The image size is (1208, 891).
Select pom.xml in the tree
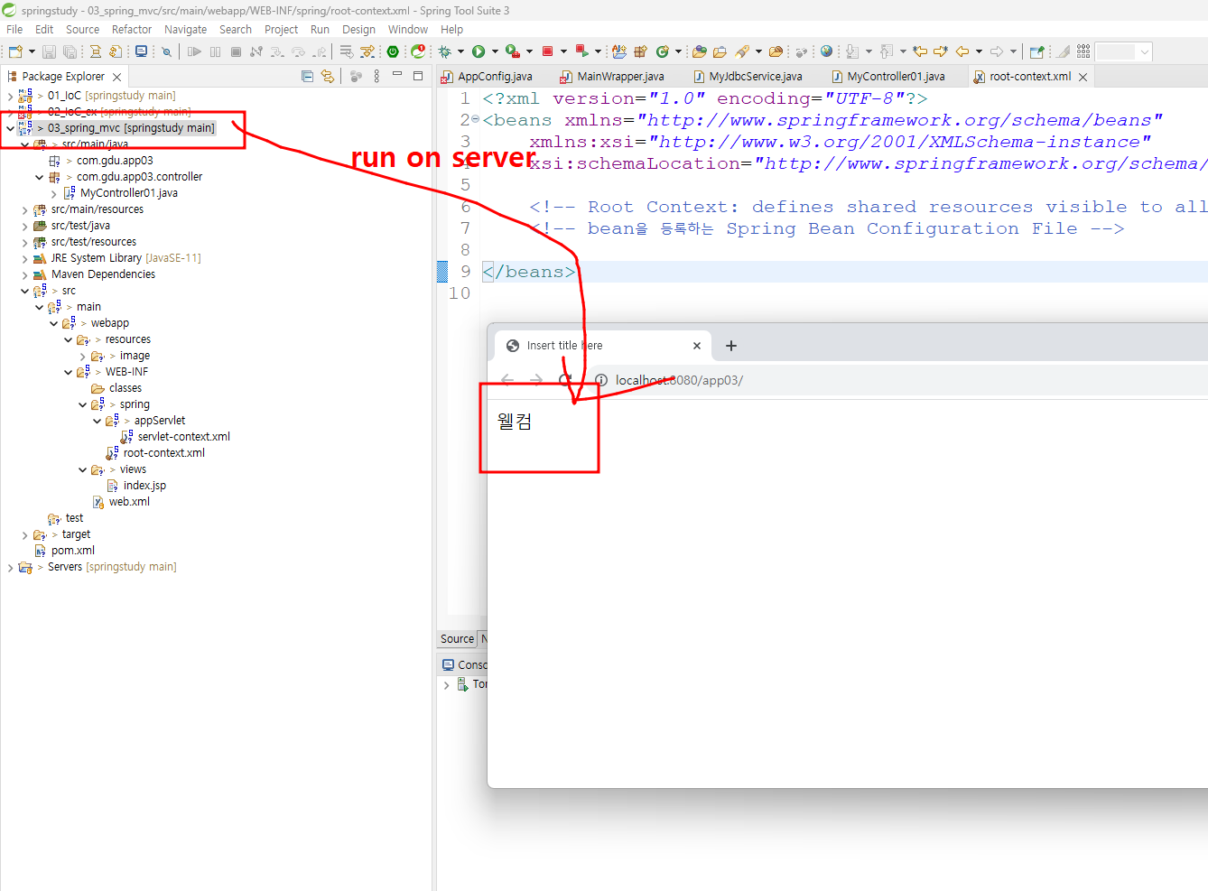click(72, 551)
